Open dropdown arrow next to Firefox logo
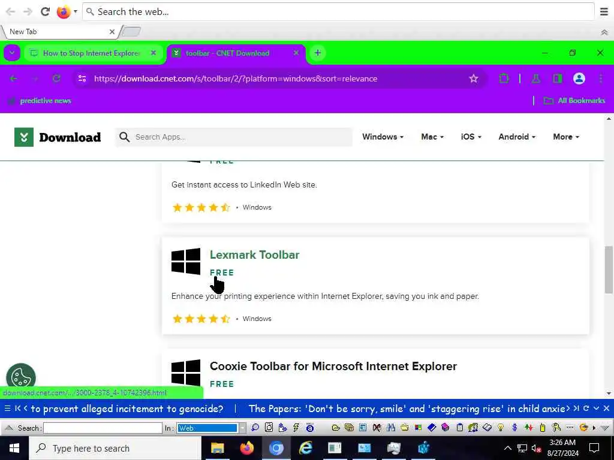Viewport: 614px width, 460px height. 76,12
